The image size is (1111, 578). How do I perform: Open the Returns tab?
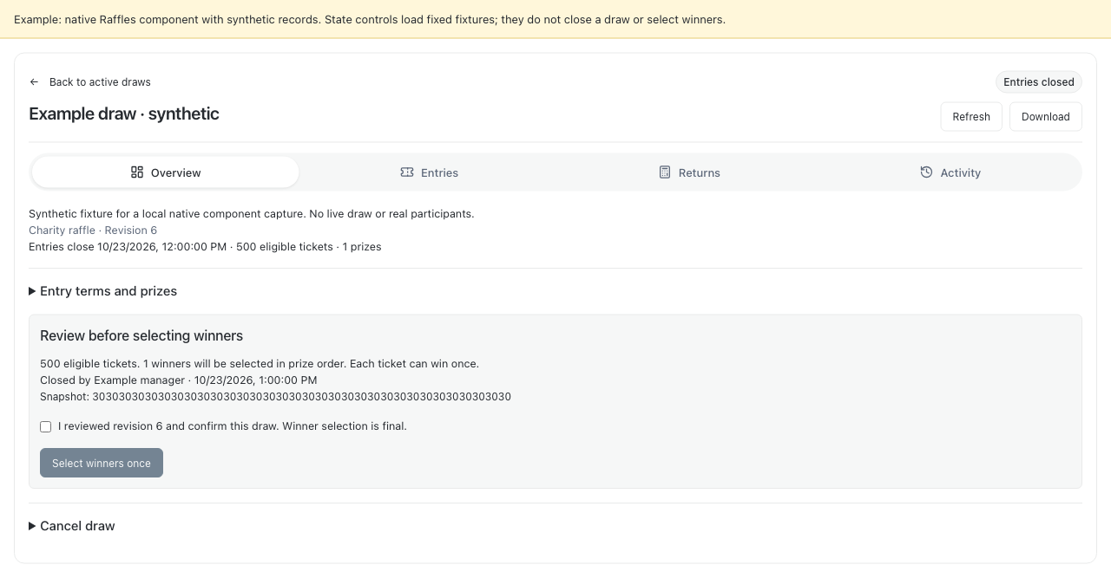point(689,172)
